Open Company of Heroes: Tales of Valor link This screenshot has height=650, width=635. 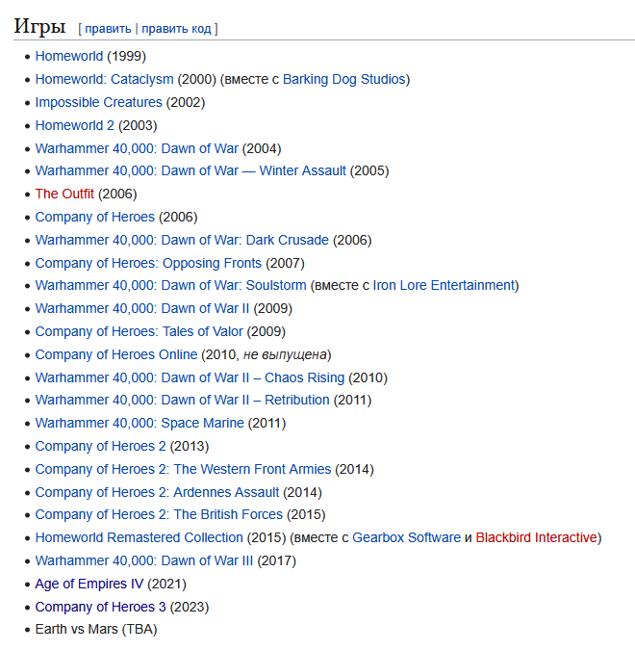click(x=139, y=332)
